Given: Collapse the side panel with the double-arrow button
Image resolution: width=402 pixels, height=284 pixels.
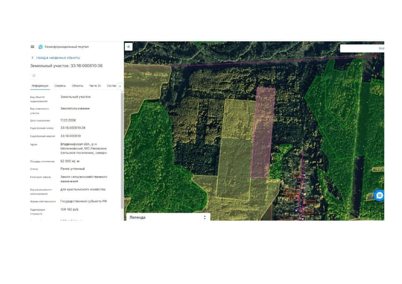Looking at the screenshot, I should point(129,47).
